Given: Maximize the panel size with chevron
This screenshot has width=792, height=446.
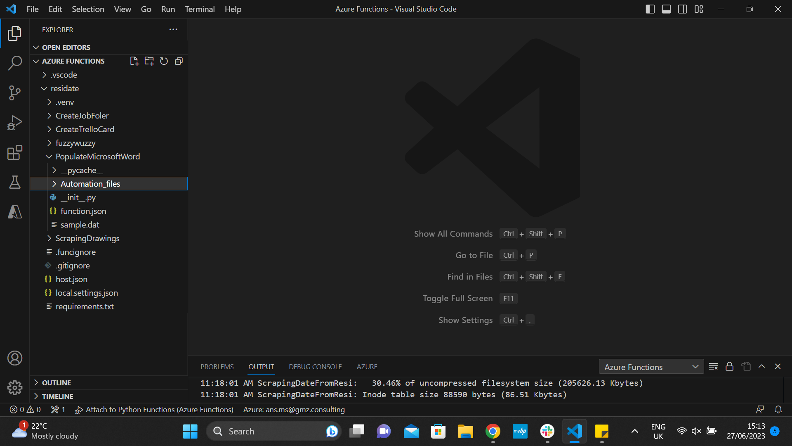Looking at the screenshot, I should point(762,367).
